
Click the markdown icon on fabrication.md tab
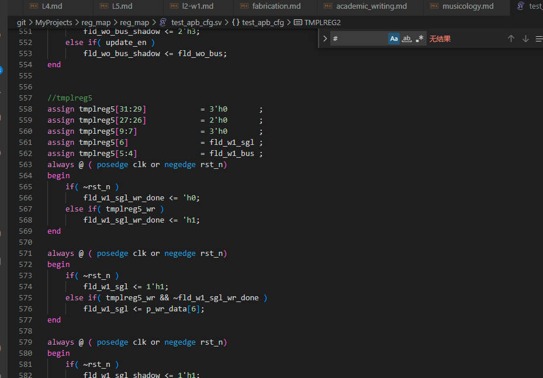[x=241, y=6]
